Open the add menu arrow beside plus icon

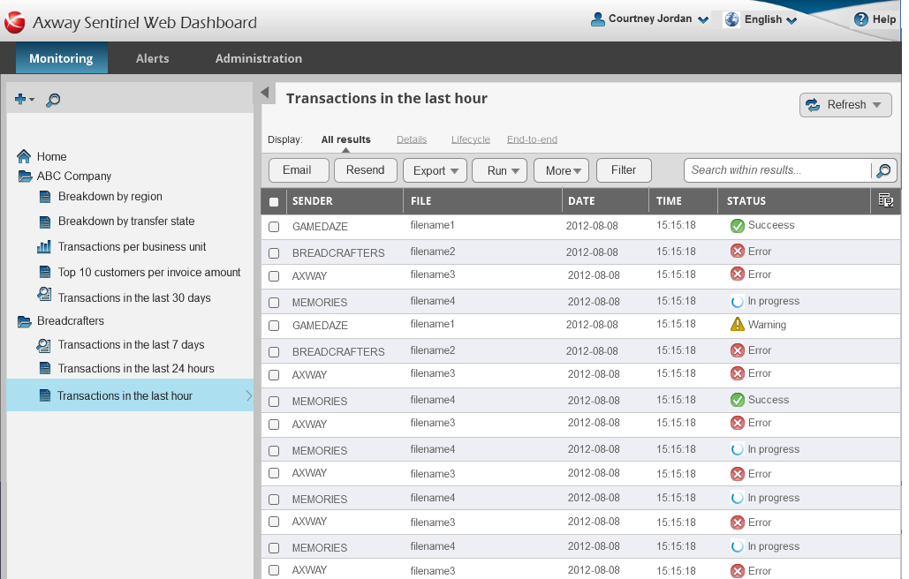pyautogui.click(x=31, y=100)
